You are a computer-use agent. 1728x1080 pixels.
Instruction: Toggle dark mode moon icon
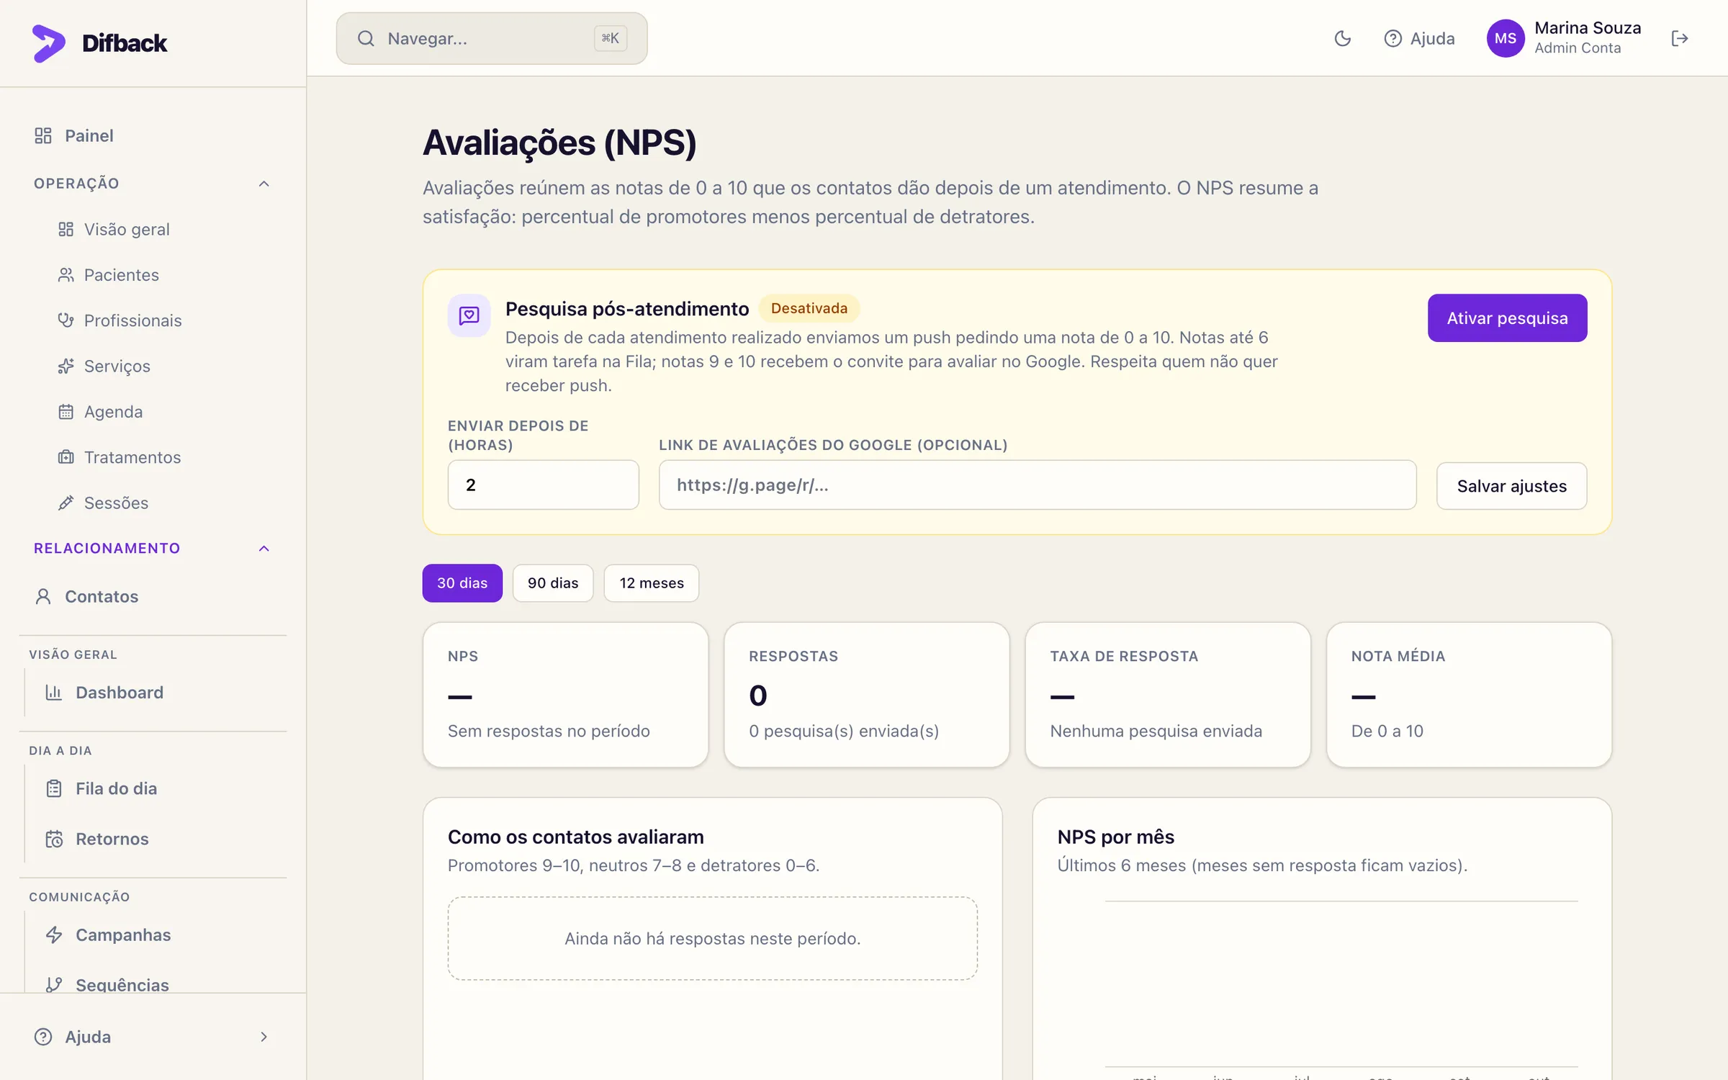tap(1342, 38)
